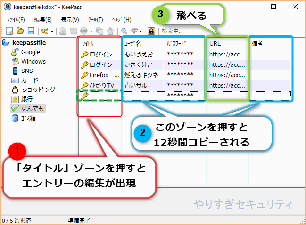Open the Show Entries dropdown arrow

(140, 31)
